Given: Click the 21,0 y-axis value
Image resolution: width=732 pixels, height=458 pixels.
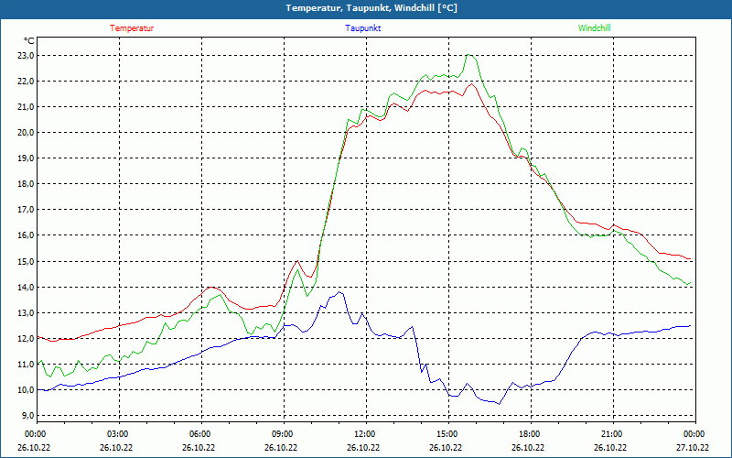Looking at the screenshot, I should click(26, 107).
